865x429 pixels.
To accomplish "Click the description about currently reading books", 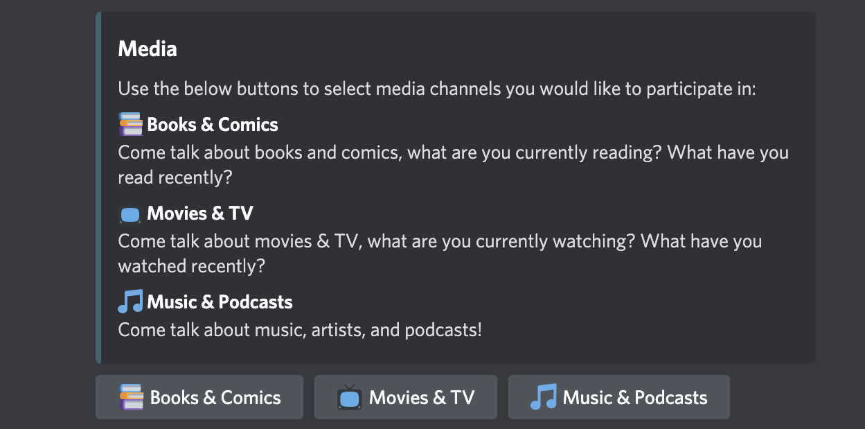I will click(454, 165).
